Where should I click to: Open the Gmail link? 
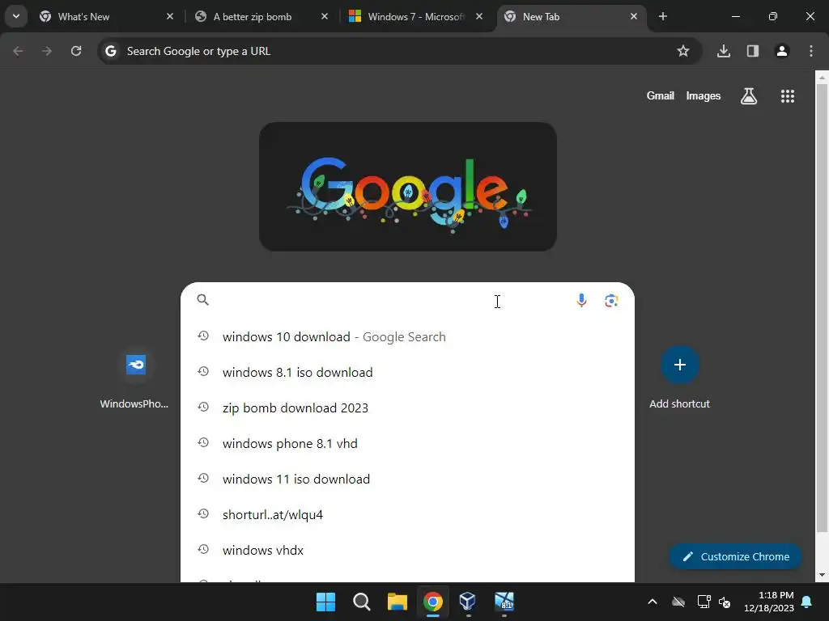click(x=661, y=96)
